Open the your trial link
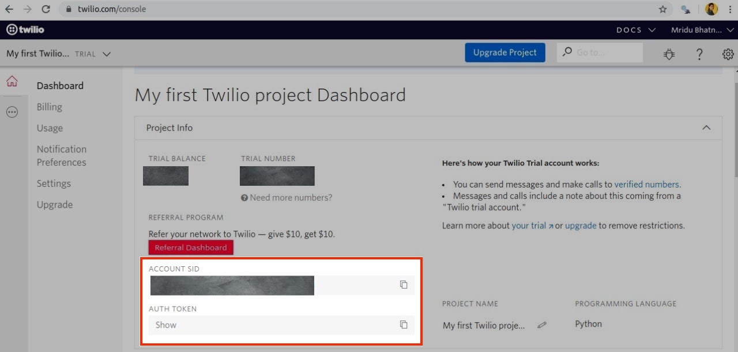738x352 pixels. 532,225
